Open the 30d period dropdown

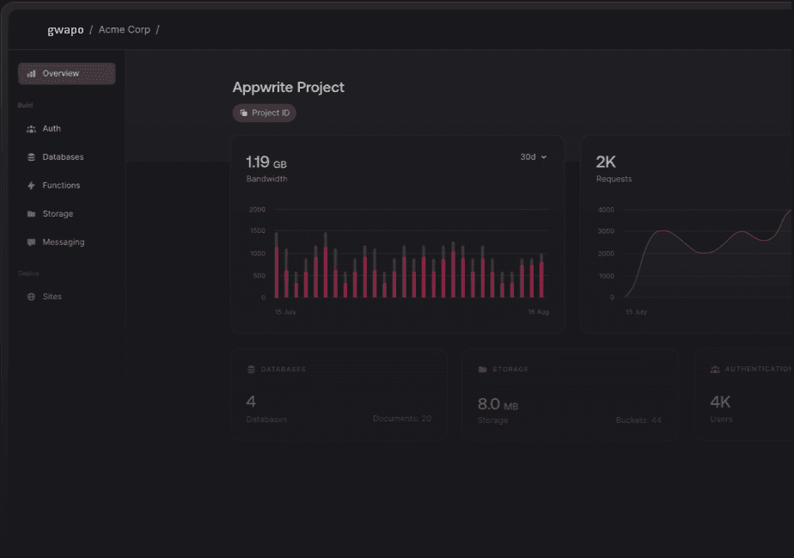click(533, 157)
